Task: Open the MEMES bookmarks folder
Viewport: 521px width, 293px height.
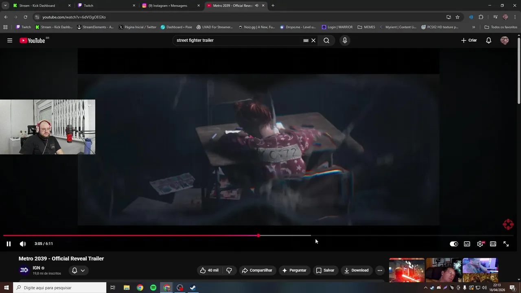Action: (366, 27)
